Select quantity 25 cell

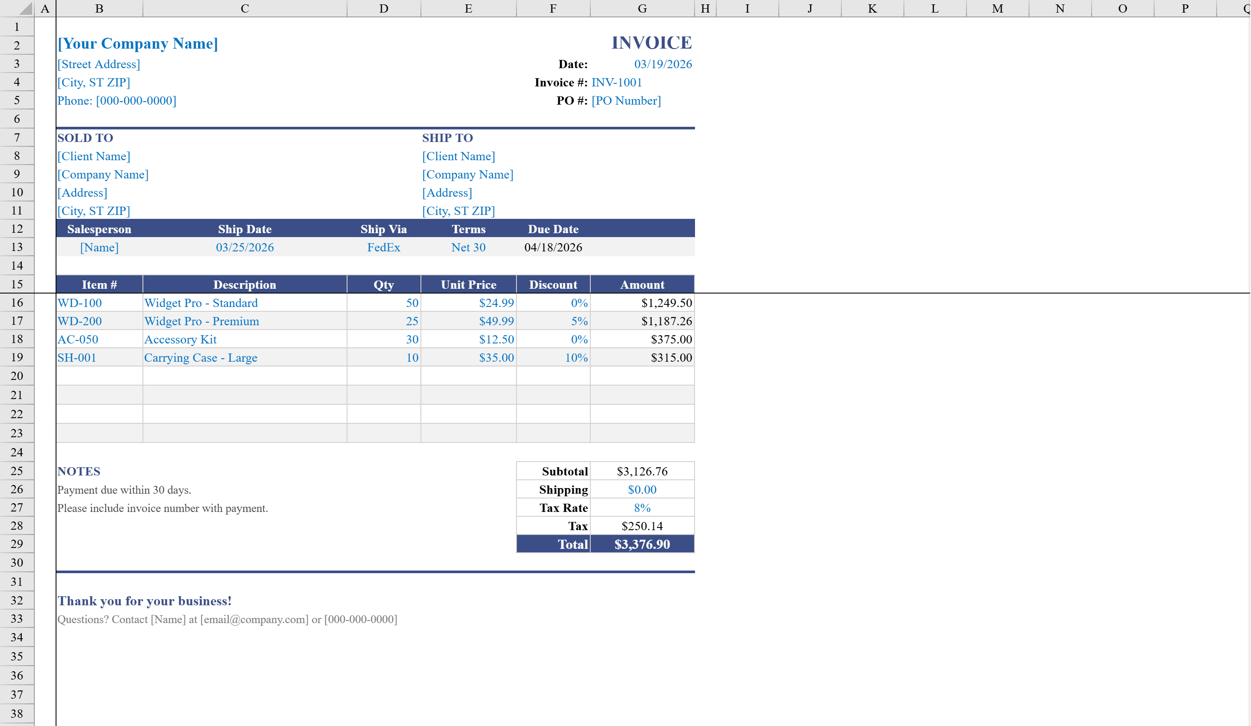coord(384,321)
